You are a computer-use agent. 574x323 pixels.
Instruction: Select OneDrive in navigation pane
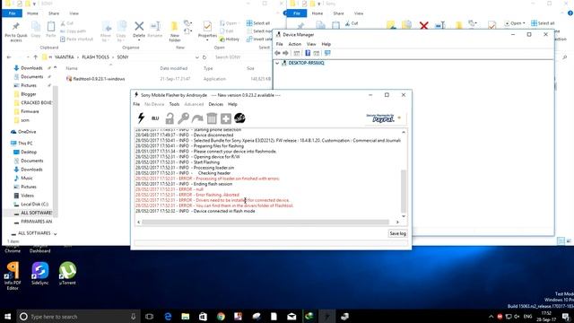tap(27, 132)
